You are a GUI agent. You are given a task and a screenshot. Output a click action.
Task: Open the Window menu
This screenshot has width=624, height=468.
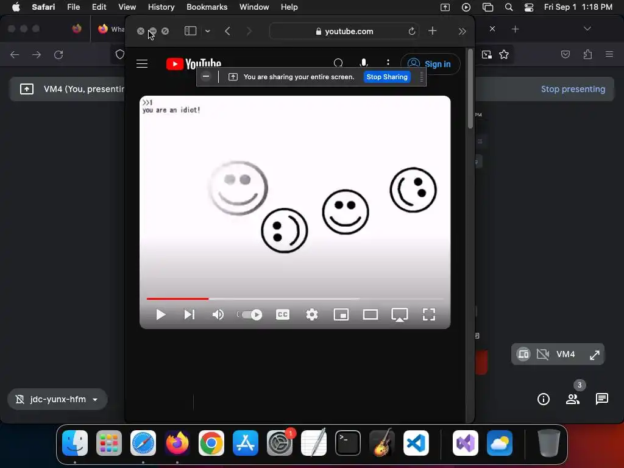pos(254,7)
